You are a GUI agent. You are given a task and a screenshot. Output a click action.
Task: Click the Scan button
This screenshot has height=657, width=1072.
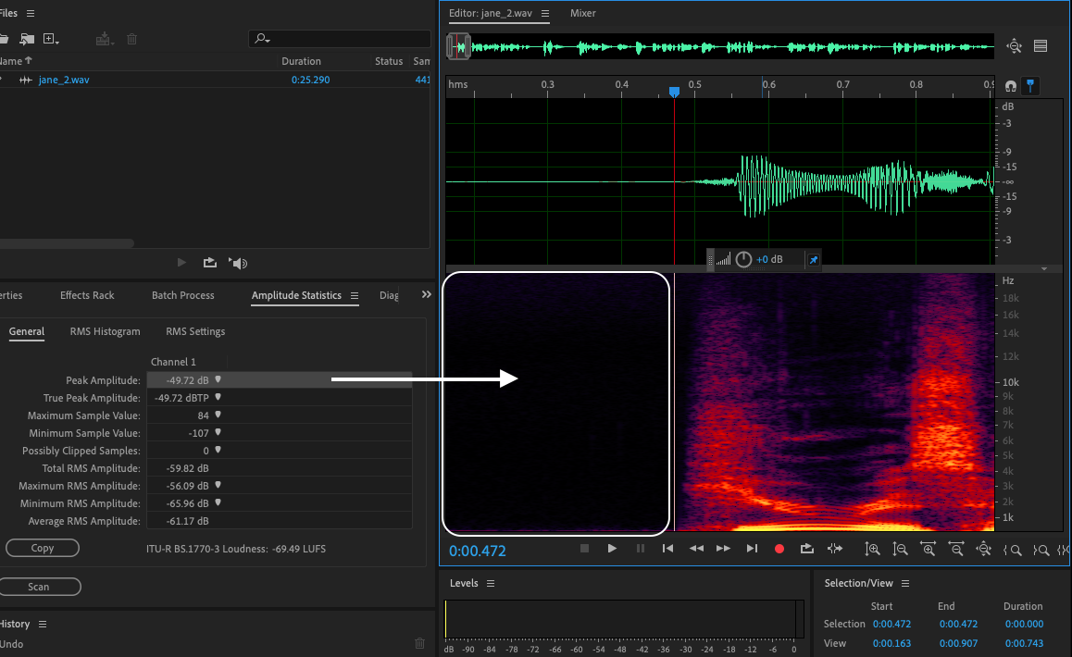click(39, 587)
